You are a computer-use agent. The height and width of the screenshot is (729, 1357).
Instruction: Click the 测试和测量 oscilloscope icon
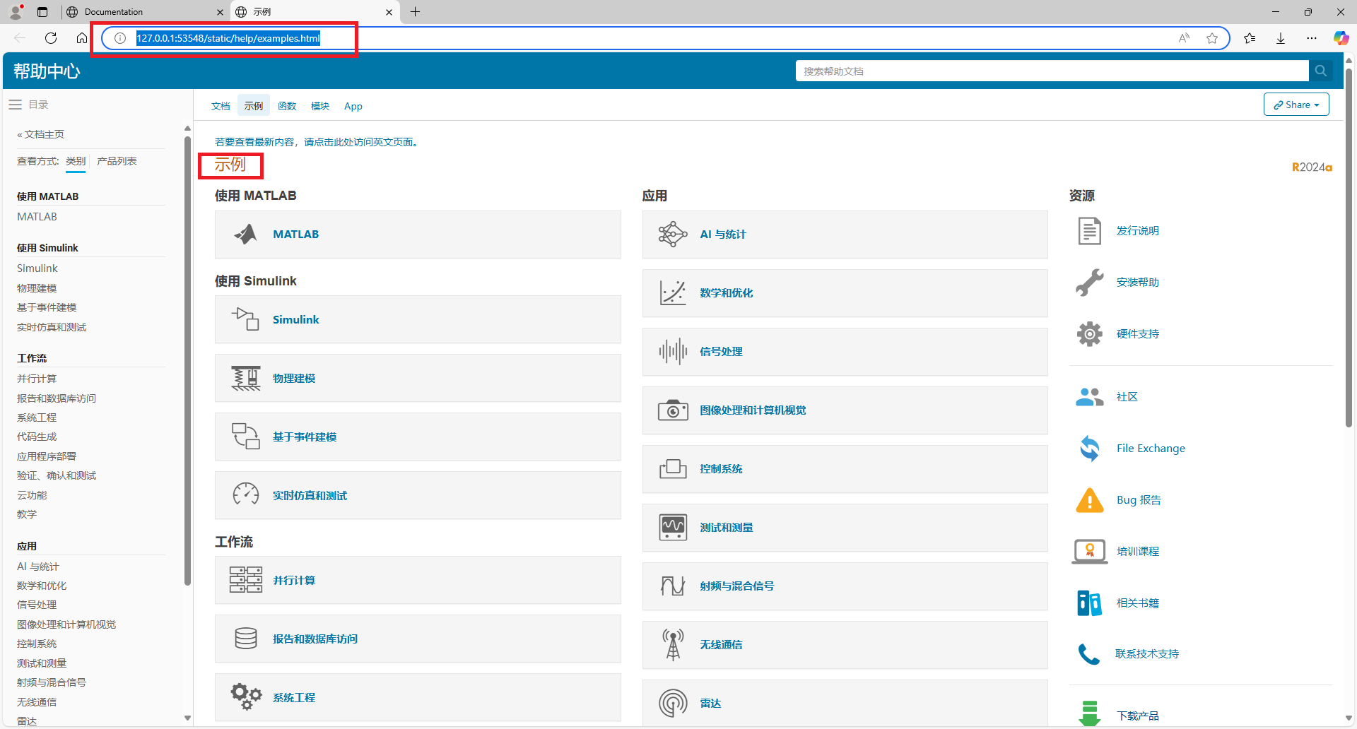(x=672, y=527)
